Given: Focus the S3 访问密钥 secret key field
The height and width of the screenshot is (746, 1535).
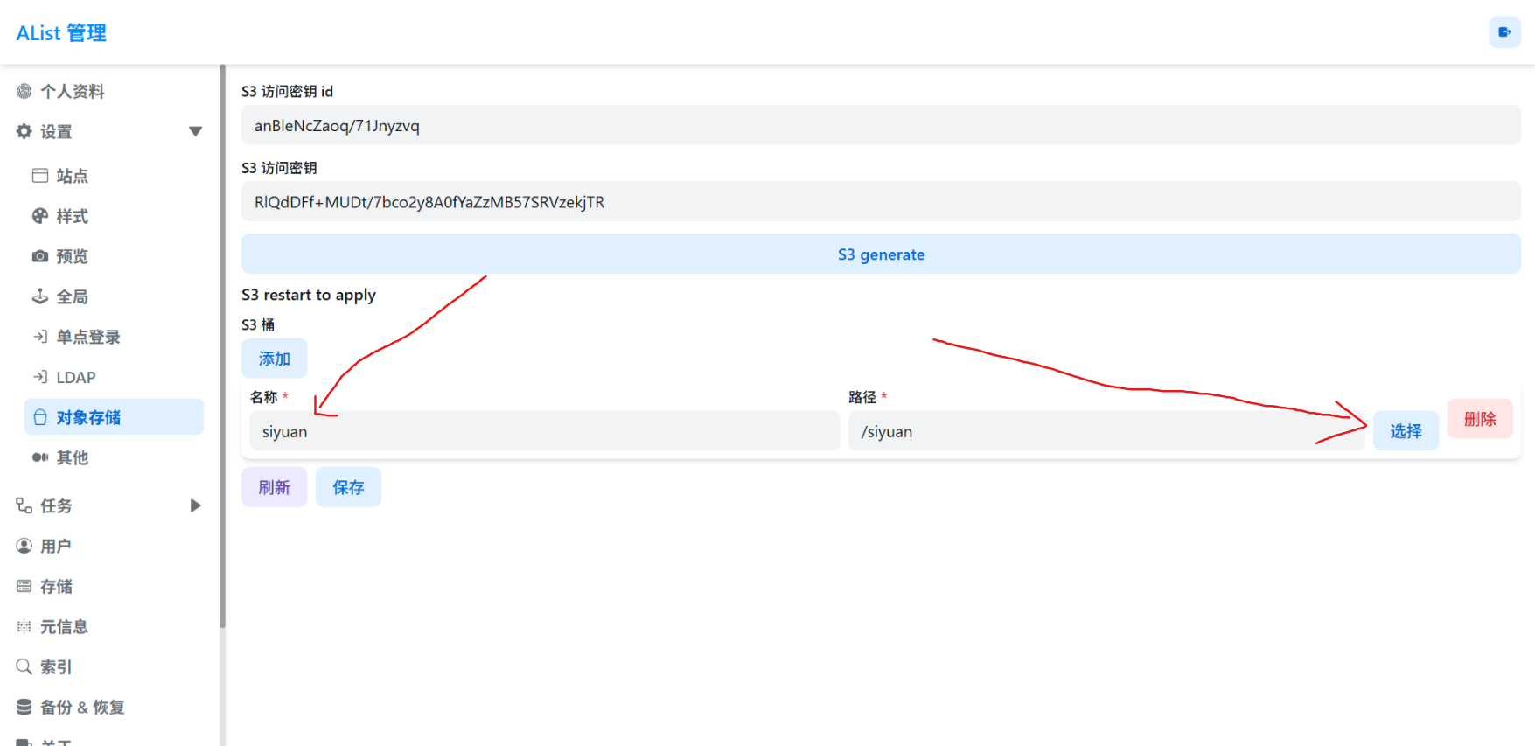Looking at the screenshot, I should [x=881, y=201].
